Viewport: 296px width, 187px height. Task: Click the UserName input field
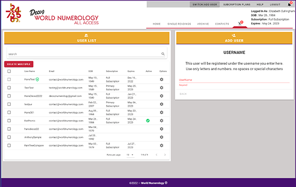234,80
